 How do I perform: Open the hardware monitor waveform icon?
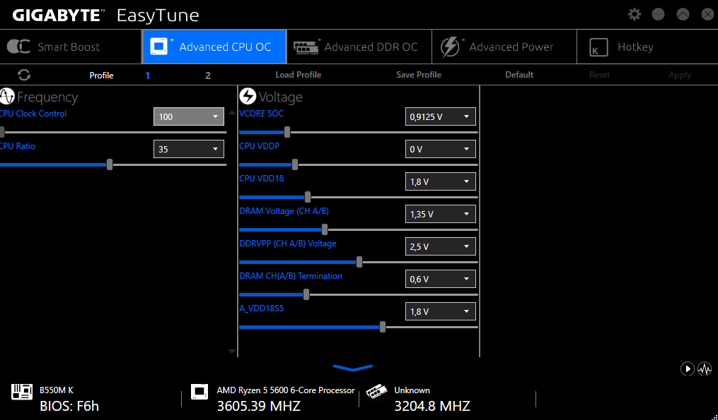(705, 368)
